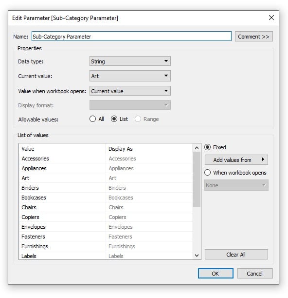The width and height of the screenshot is (288, 298).
Task: Click the Clear All button
Action: coord(236,254)
